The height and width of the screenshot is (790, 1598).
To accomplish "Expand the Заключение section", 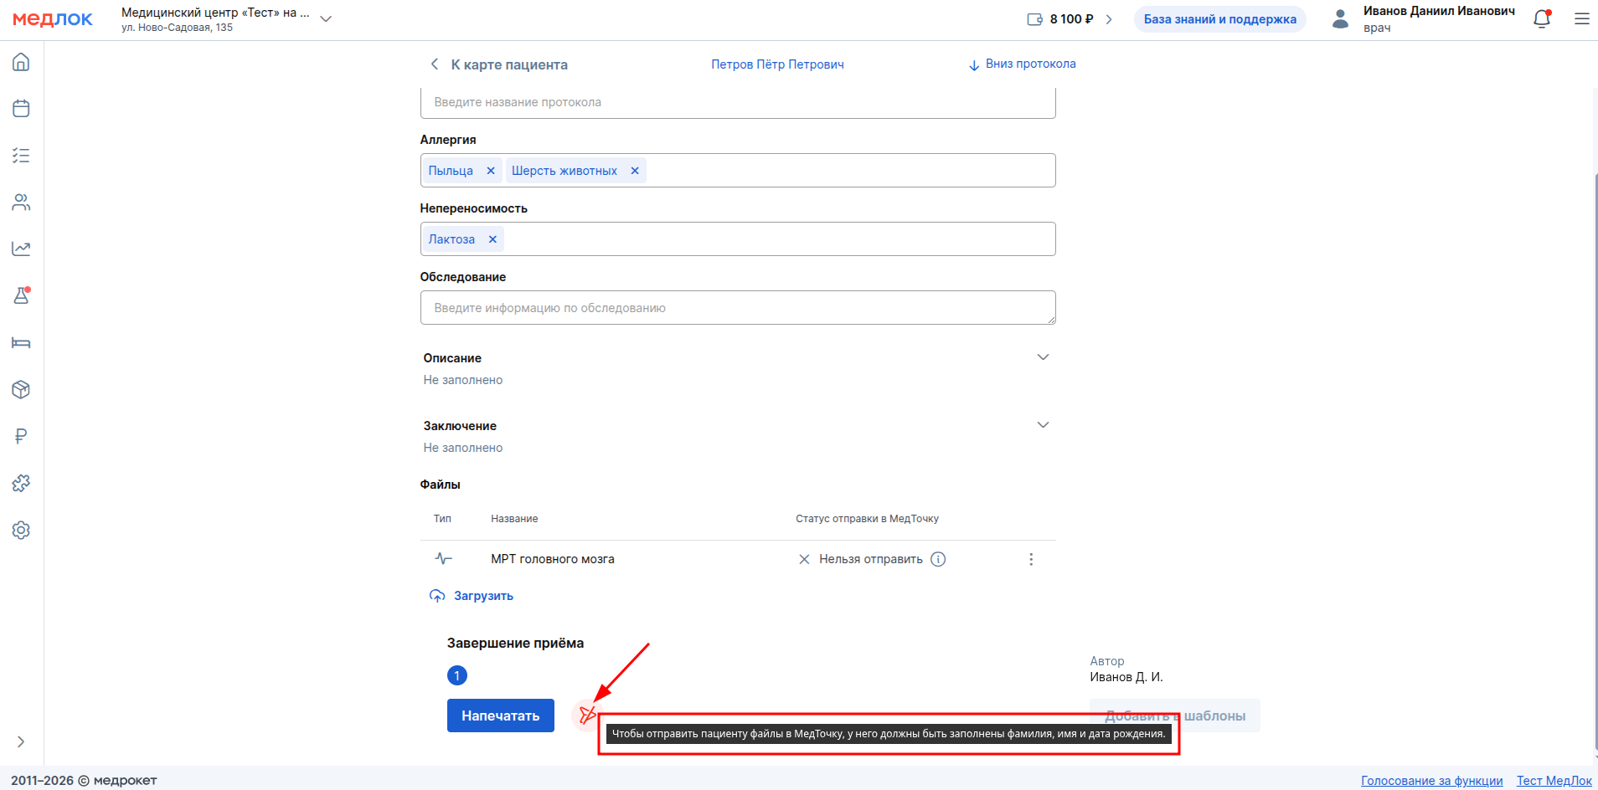I will tap(1043, 425).
